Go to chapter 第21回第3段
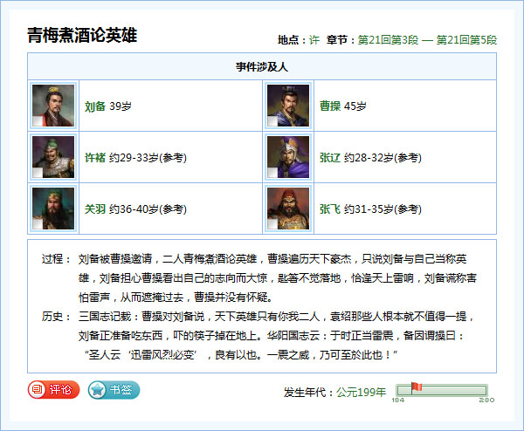524x431 pixels. [x=388, y=40]
